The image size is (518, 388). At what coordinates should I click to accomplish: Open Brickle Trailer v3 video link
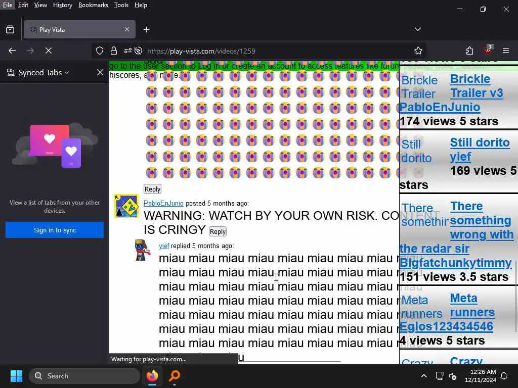point(477,86)
